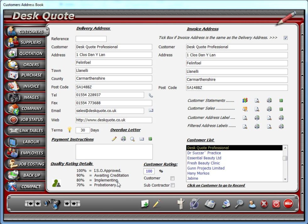Untick the Invoice Address same as Delivery checkbox
This screenshot has width=308, height=224.
[286, 38]
